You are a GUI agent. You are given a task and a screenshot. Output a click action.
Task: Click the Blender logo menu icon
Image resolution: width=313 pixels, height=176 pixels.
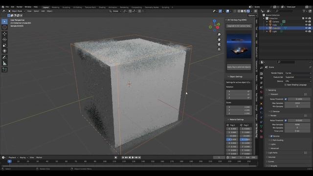tap(3, 7)
